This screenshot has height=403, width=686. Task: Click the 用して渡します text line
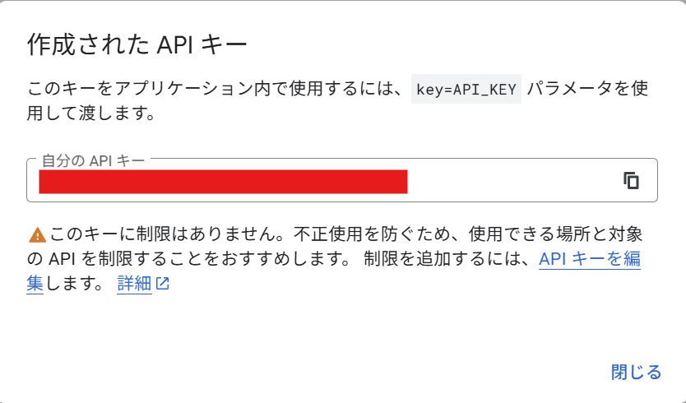[x=90, y=113]
